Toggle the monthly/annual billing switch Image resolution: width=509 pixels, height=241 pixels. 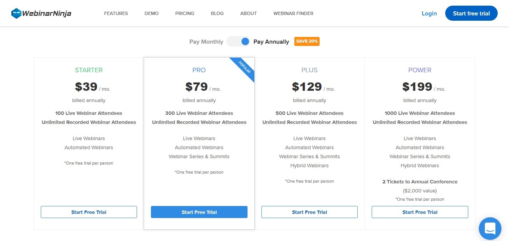(x=238, y=41)
